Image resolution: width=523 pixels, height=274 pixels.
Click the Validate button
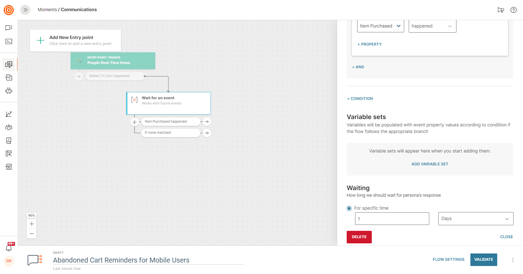(x=483, y=259)
